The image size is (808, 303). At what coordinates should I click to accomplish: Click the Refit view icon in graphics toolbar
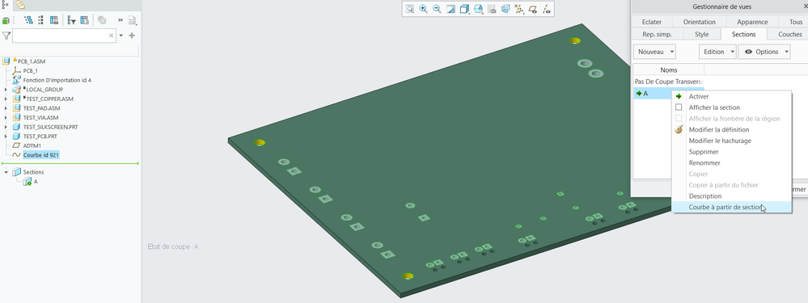pos(410,9)
